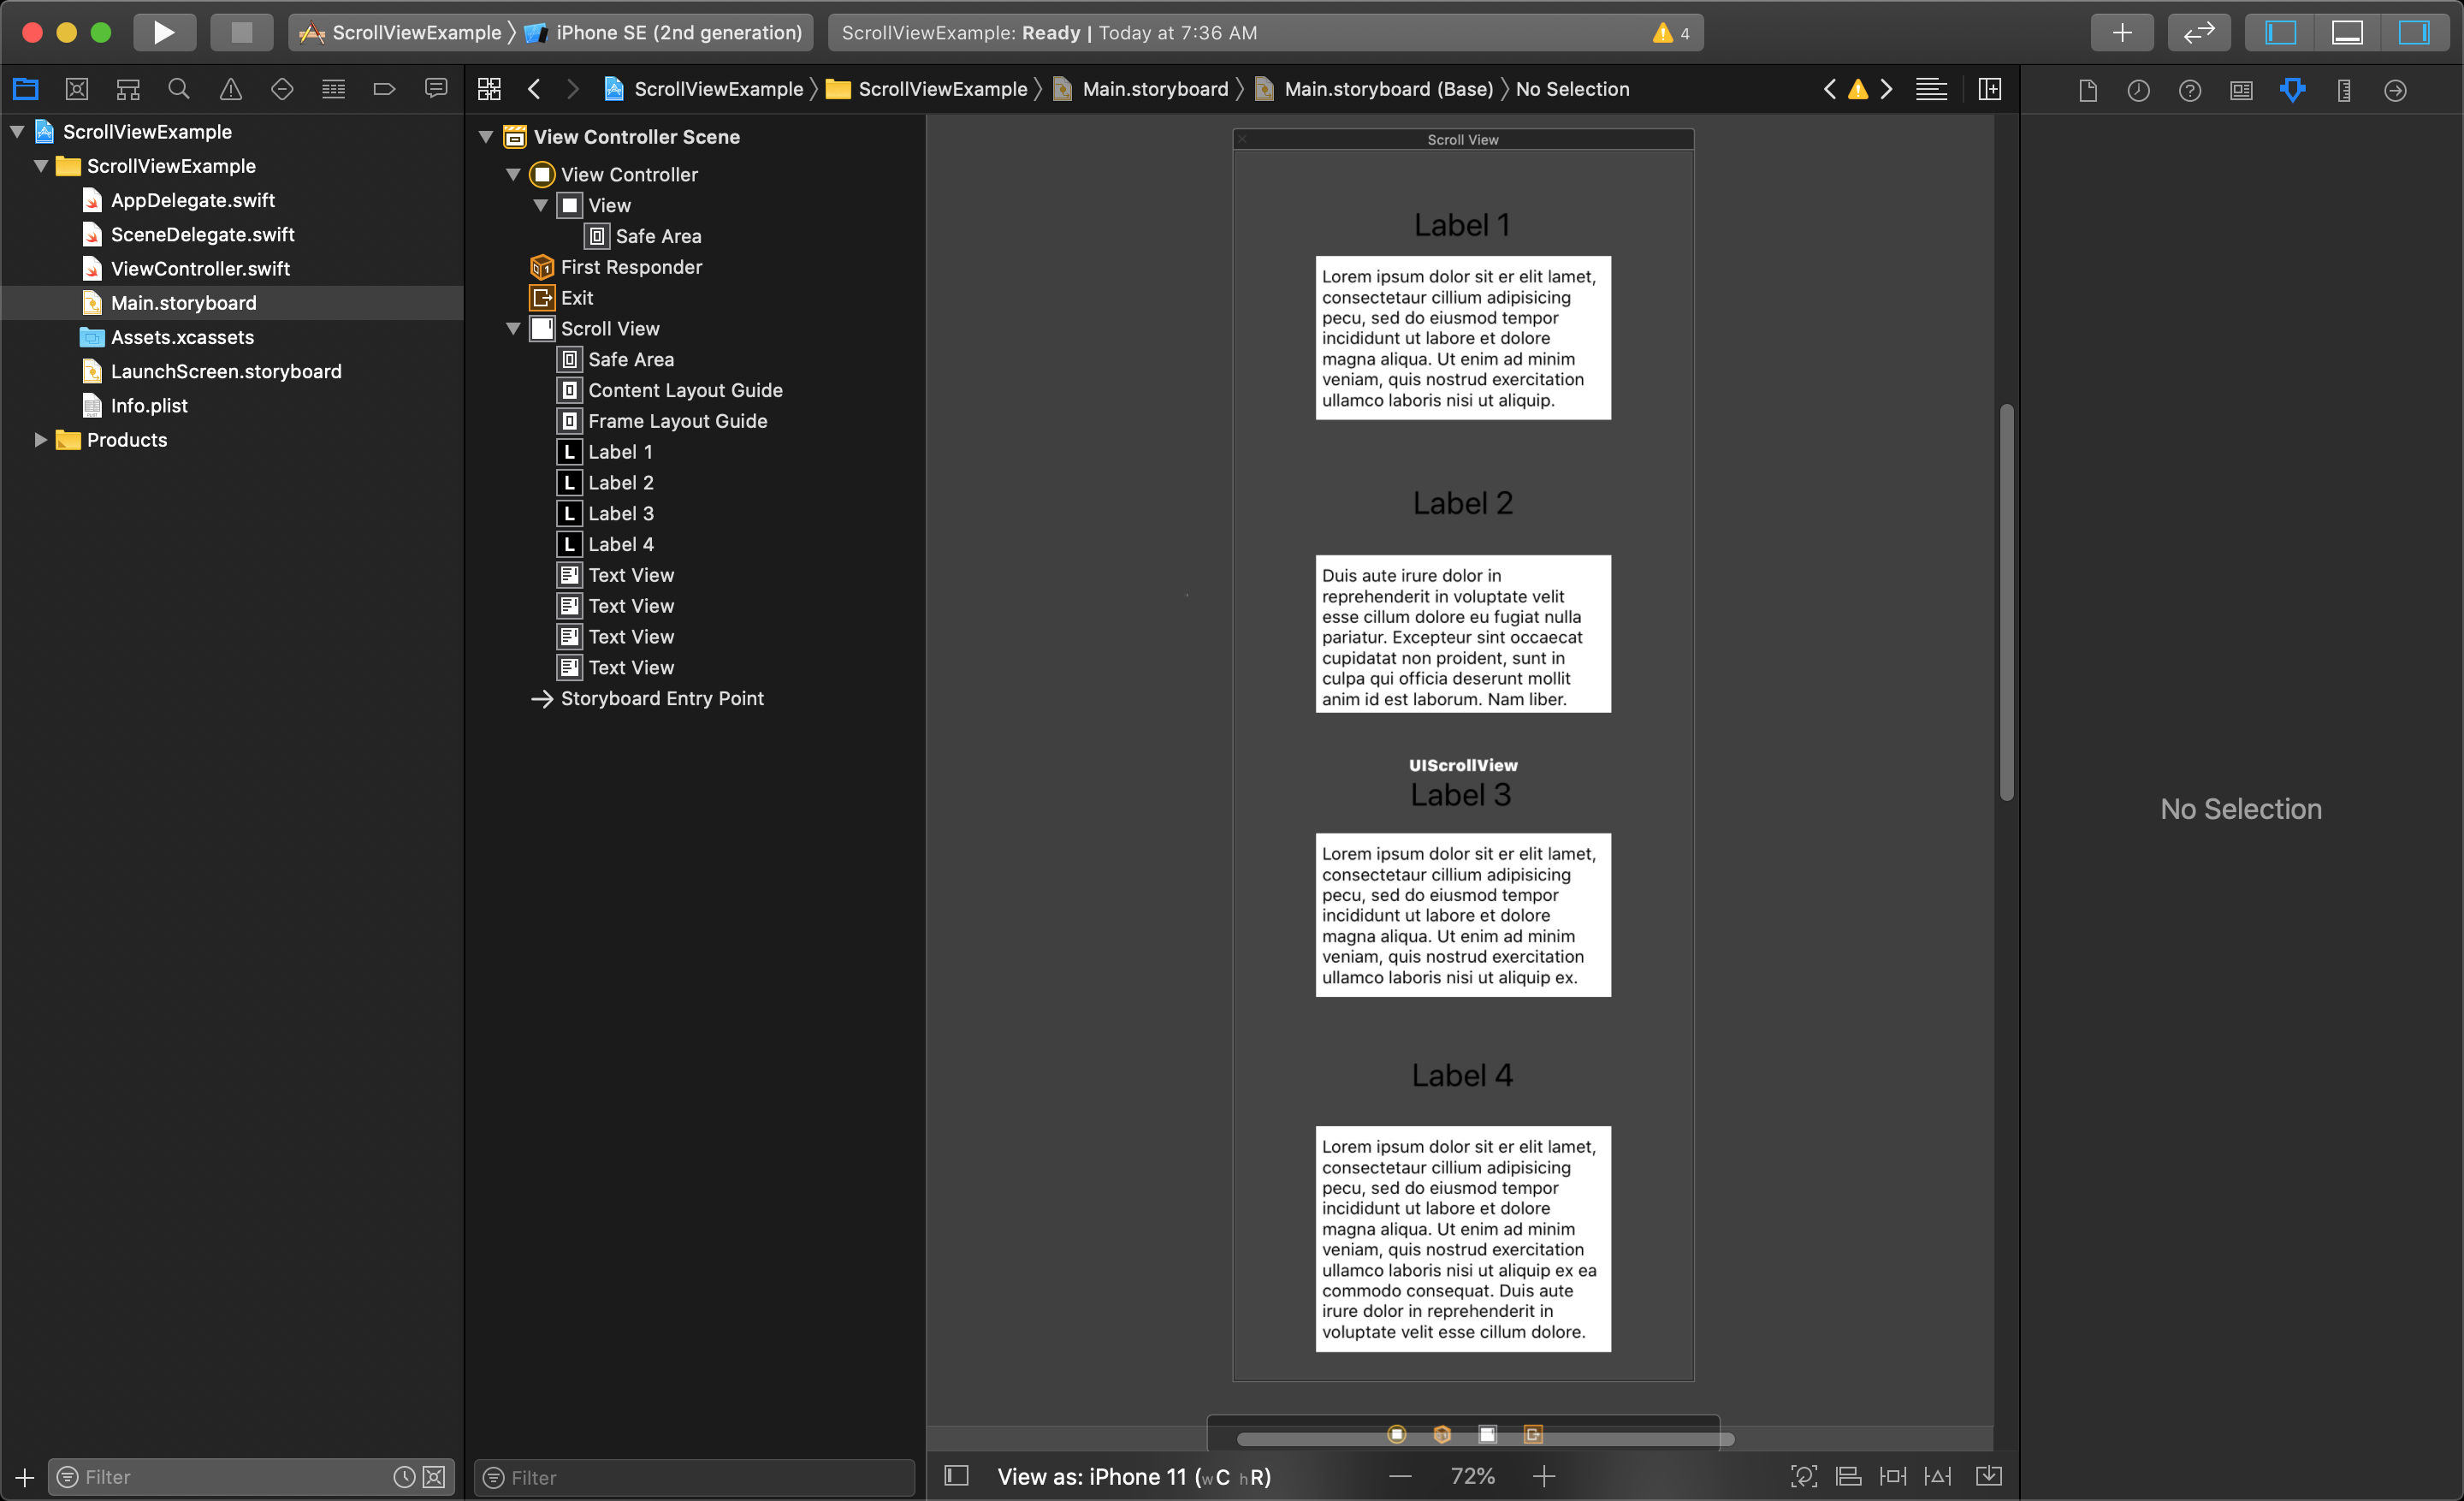This screenshot has width=2464, height=1501.
Task: Select Main.storyboard in file navigator
Action: tap(183, 301)
